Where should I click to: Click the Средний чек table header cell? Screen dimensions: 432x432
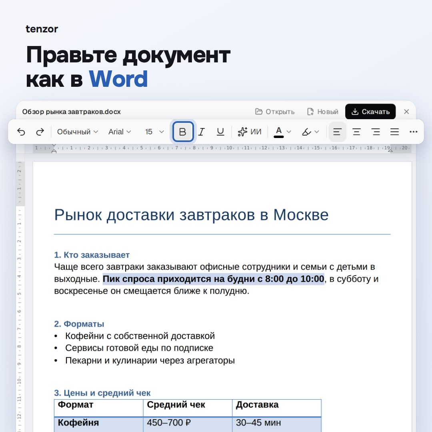coord(188,408)
